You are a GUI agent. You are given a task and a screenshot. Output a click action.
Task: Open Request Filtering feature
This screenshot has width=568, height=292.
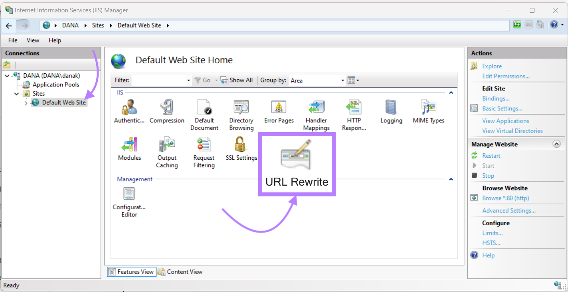pos(204,145)
